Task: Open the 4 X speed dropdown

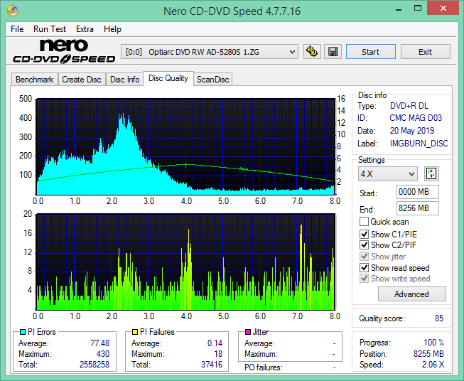Action: tap(388, 173)
